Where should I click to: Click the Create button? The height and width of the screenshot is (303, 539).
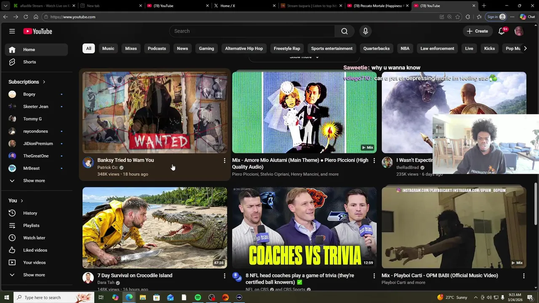[x=478, y=31]
